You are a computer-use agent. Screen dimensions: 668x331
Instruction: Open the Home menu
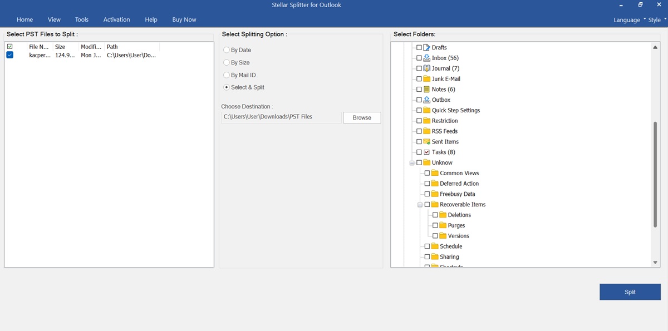pos(25,19)
